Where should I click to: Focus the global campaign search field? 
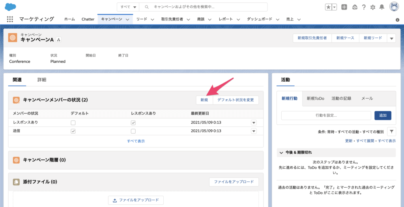(203, 7)
